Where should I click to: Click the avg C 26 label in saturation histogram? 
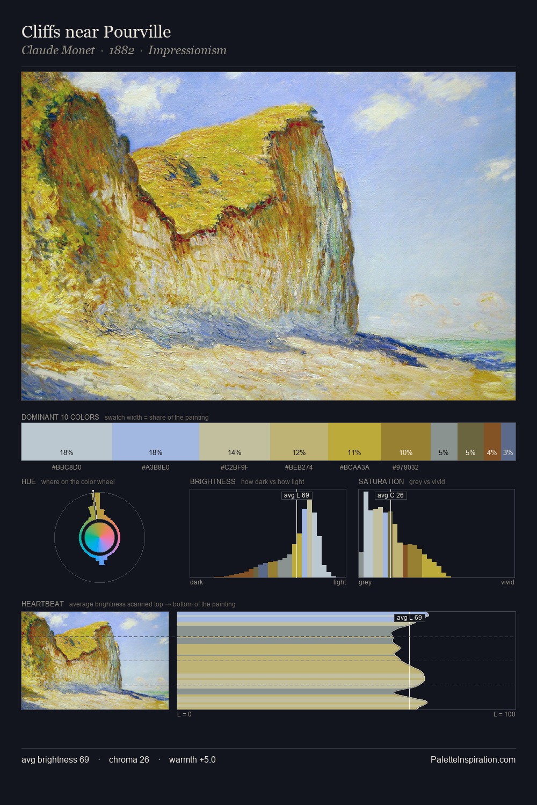[390, 495]
